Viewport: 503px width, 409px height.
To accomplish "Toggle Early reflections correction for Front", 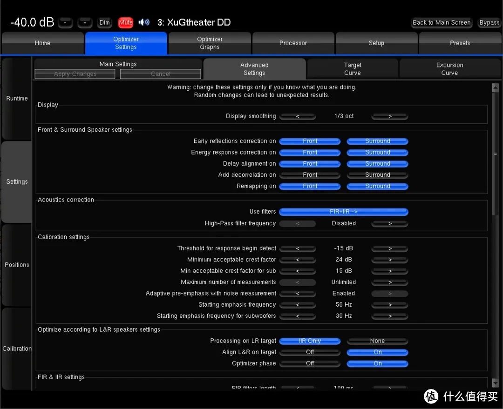I will [310, 141].
